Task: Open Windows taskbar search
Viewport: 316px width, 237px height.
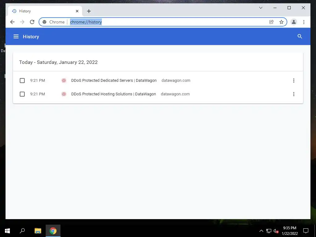Action: tap(22, 231)
